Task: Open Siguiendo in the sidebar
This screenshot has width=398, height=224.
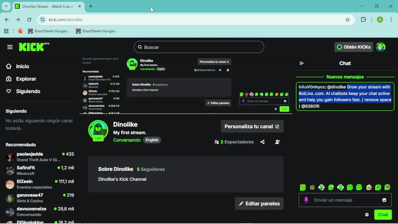Action: click(x=23, y=91)
